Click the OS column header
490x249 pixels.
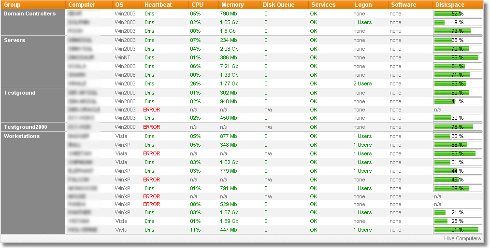point(119,5)
